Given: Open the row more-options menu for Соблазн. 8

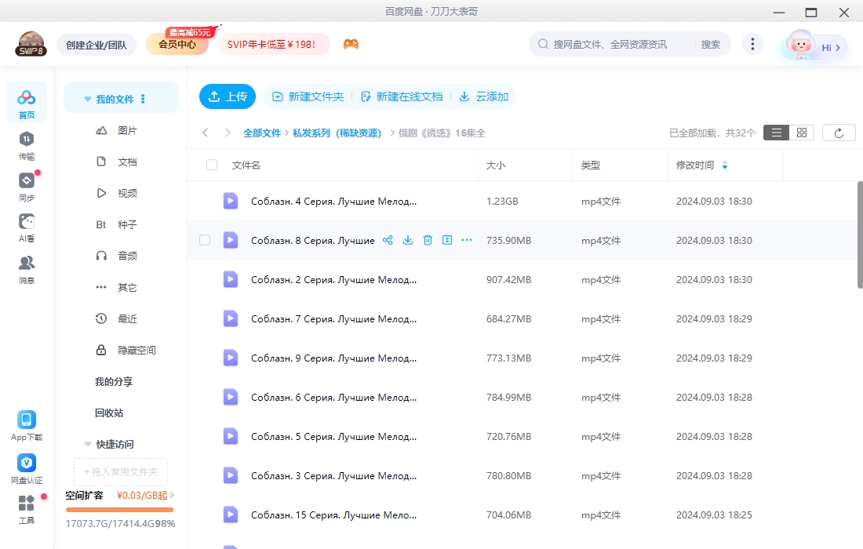Looking at the screenshot, I should [x=467, y=240].
